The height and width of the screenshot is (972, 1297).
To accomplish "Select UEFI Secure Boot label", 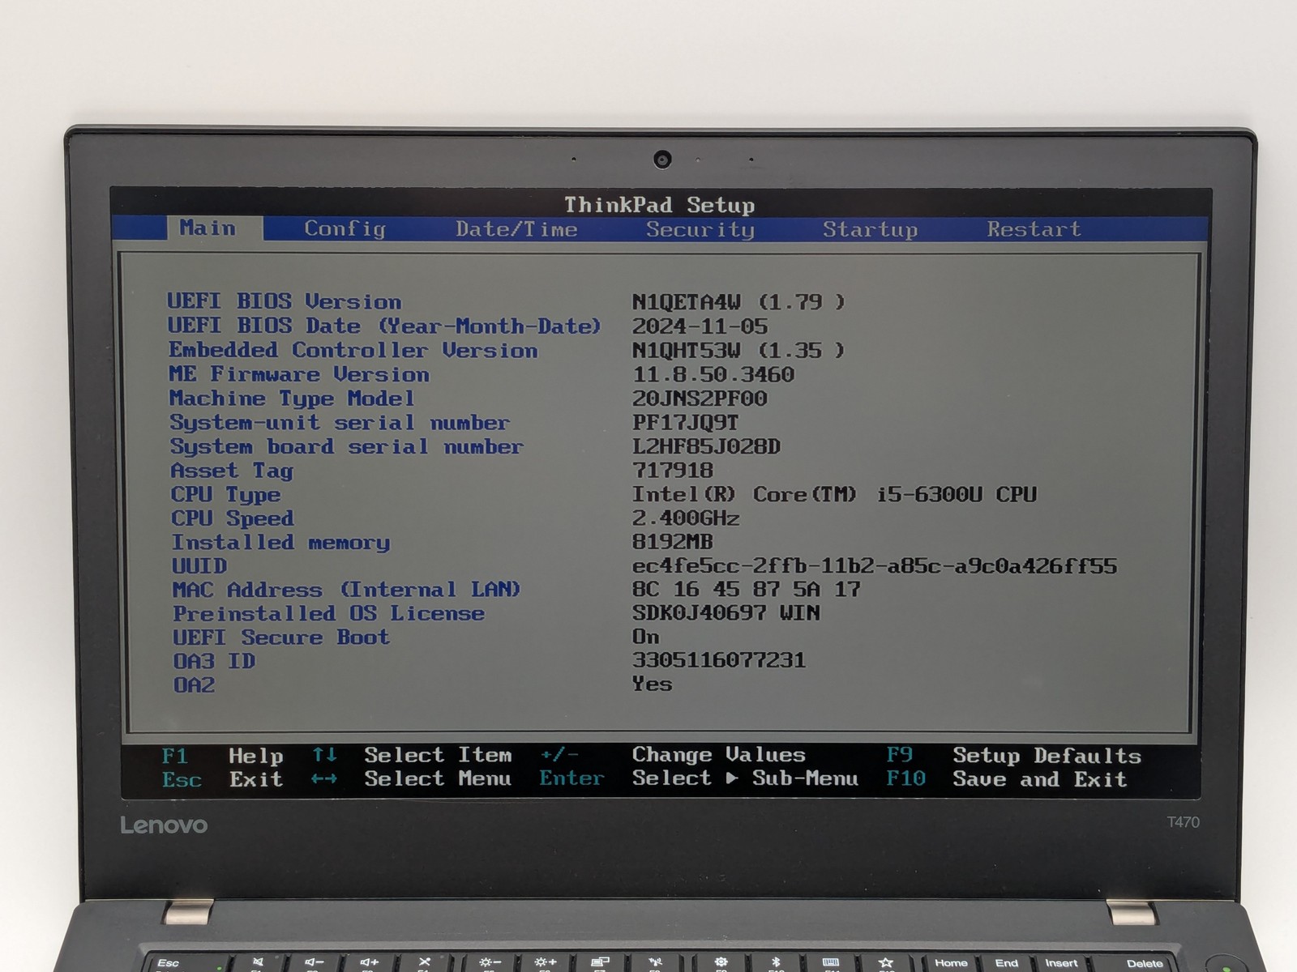I will (281, 637).
